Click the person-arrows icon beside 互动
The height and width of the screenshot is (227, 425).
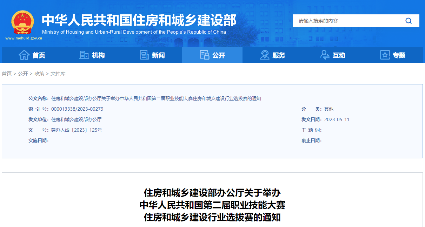pyautogui.click(x=325, y=55)
